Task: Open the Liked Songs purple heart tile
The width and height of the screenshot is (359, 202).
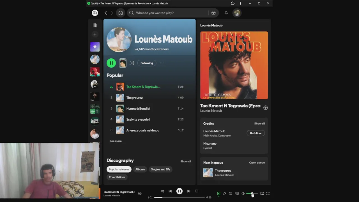Action: 95,47
